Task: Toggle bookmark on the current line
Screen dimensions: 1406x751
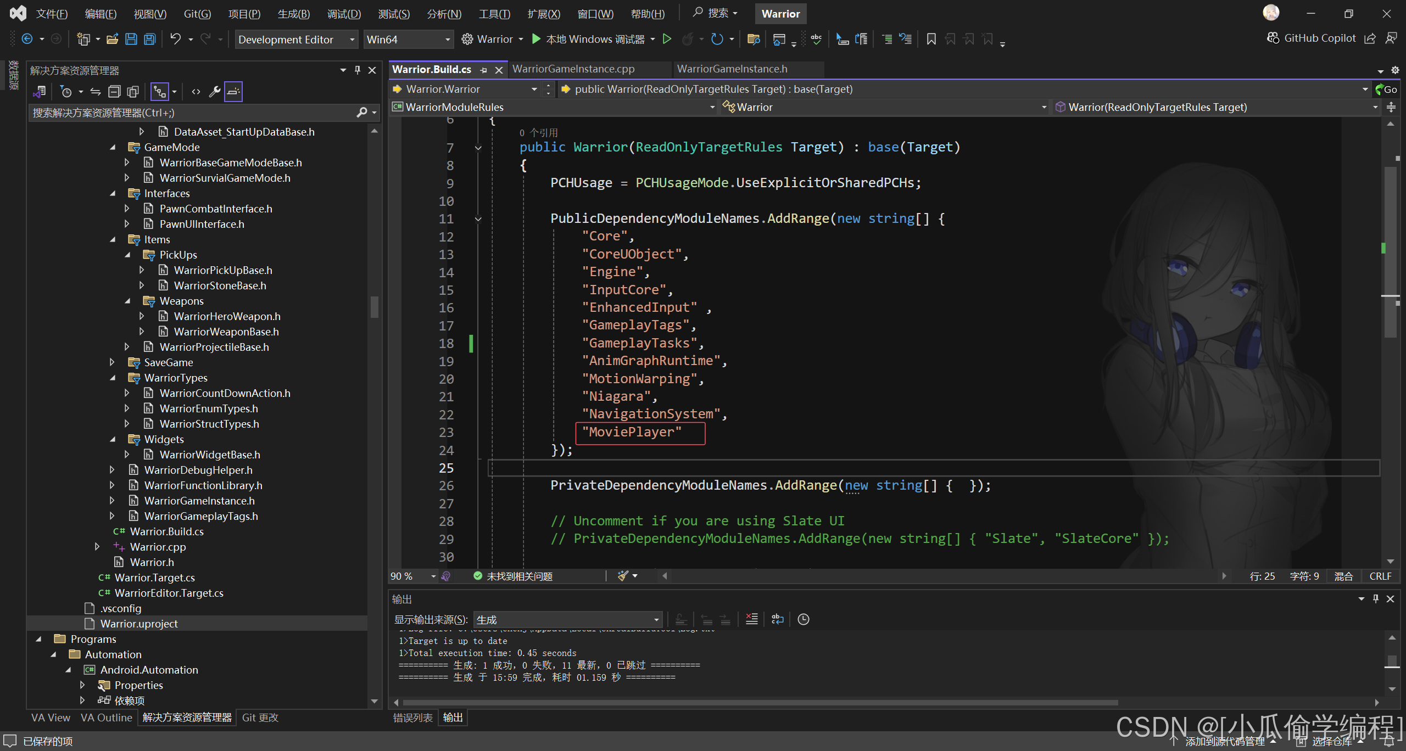Action: tap(931, 39)
